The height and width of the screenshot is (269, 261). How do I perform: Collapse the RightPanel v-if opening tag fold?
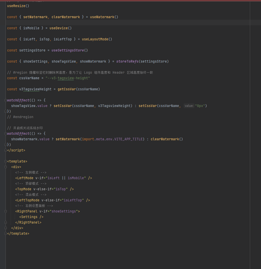tap(6, 211)
